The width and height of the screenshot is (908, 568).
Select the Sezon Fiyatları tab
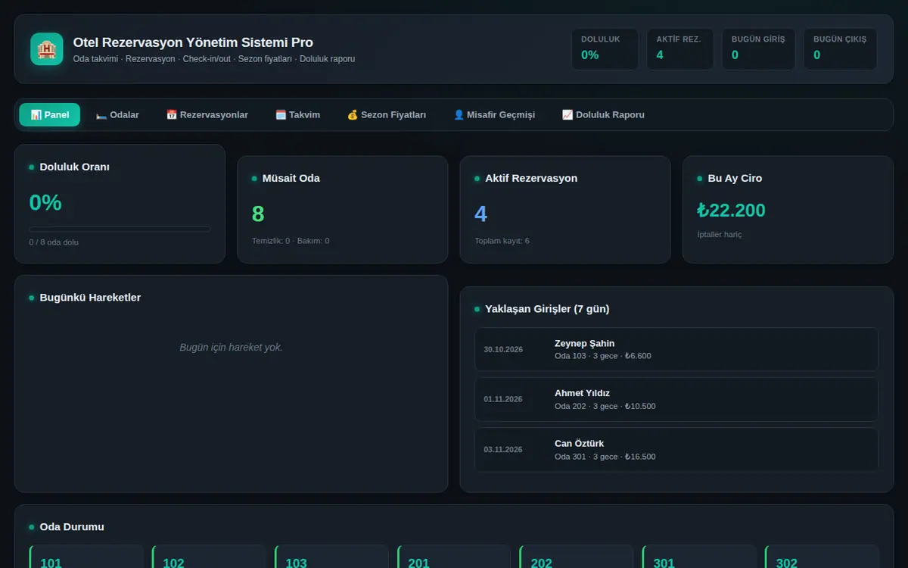coord(387,115)
